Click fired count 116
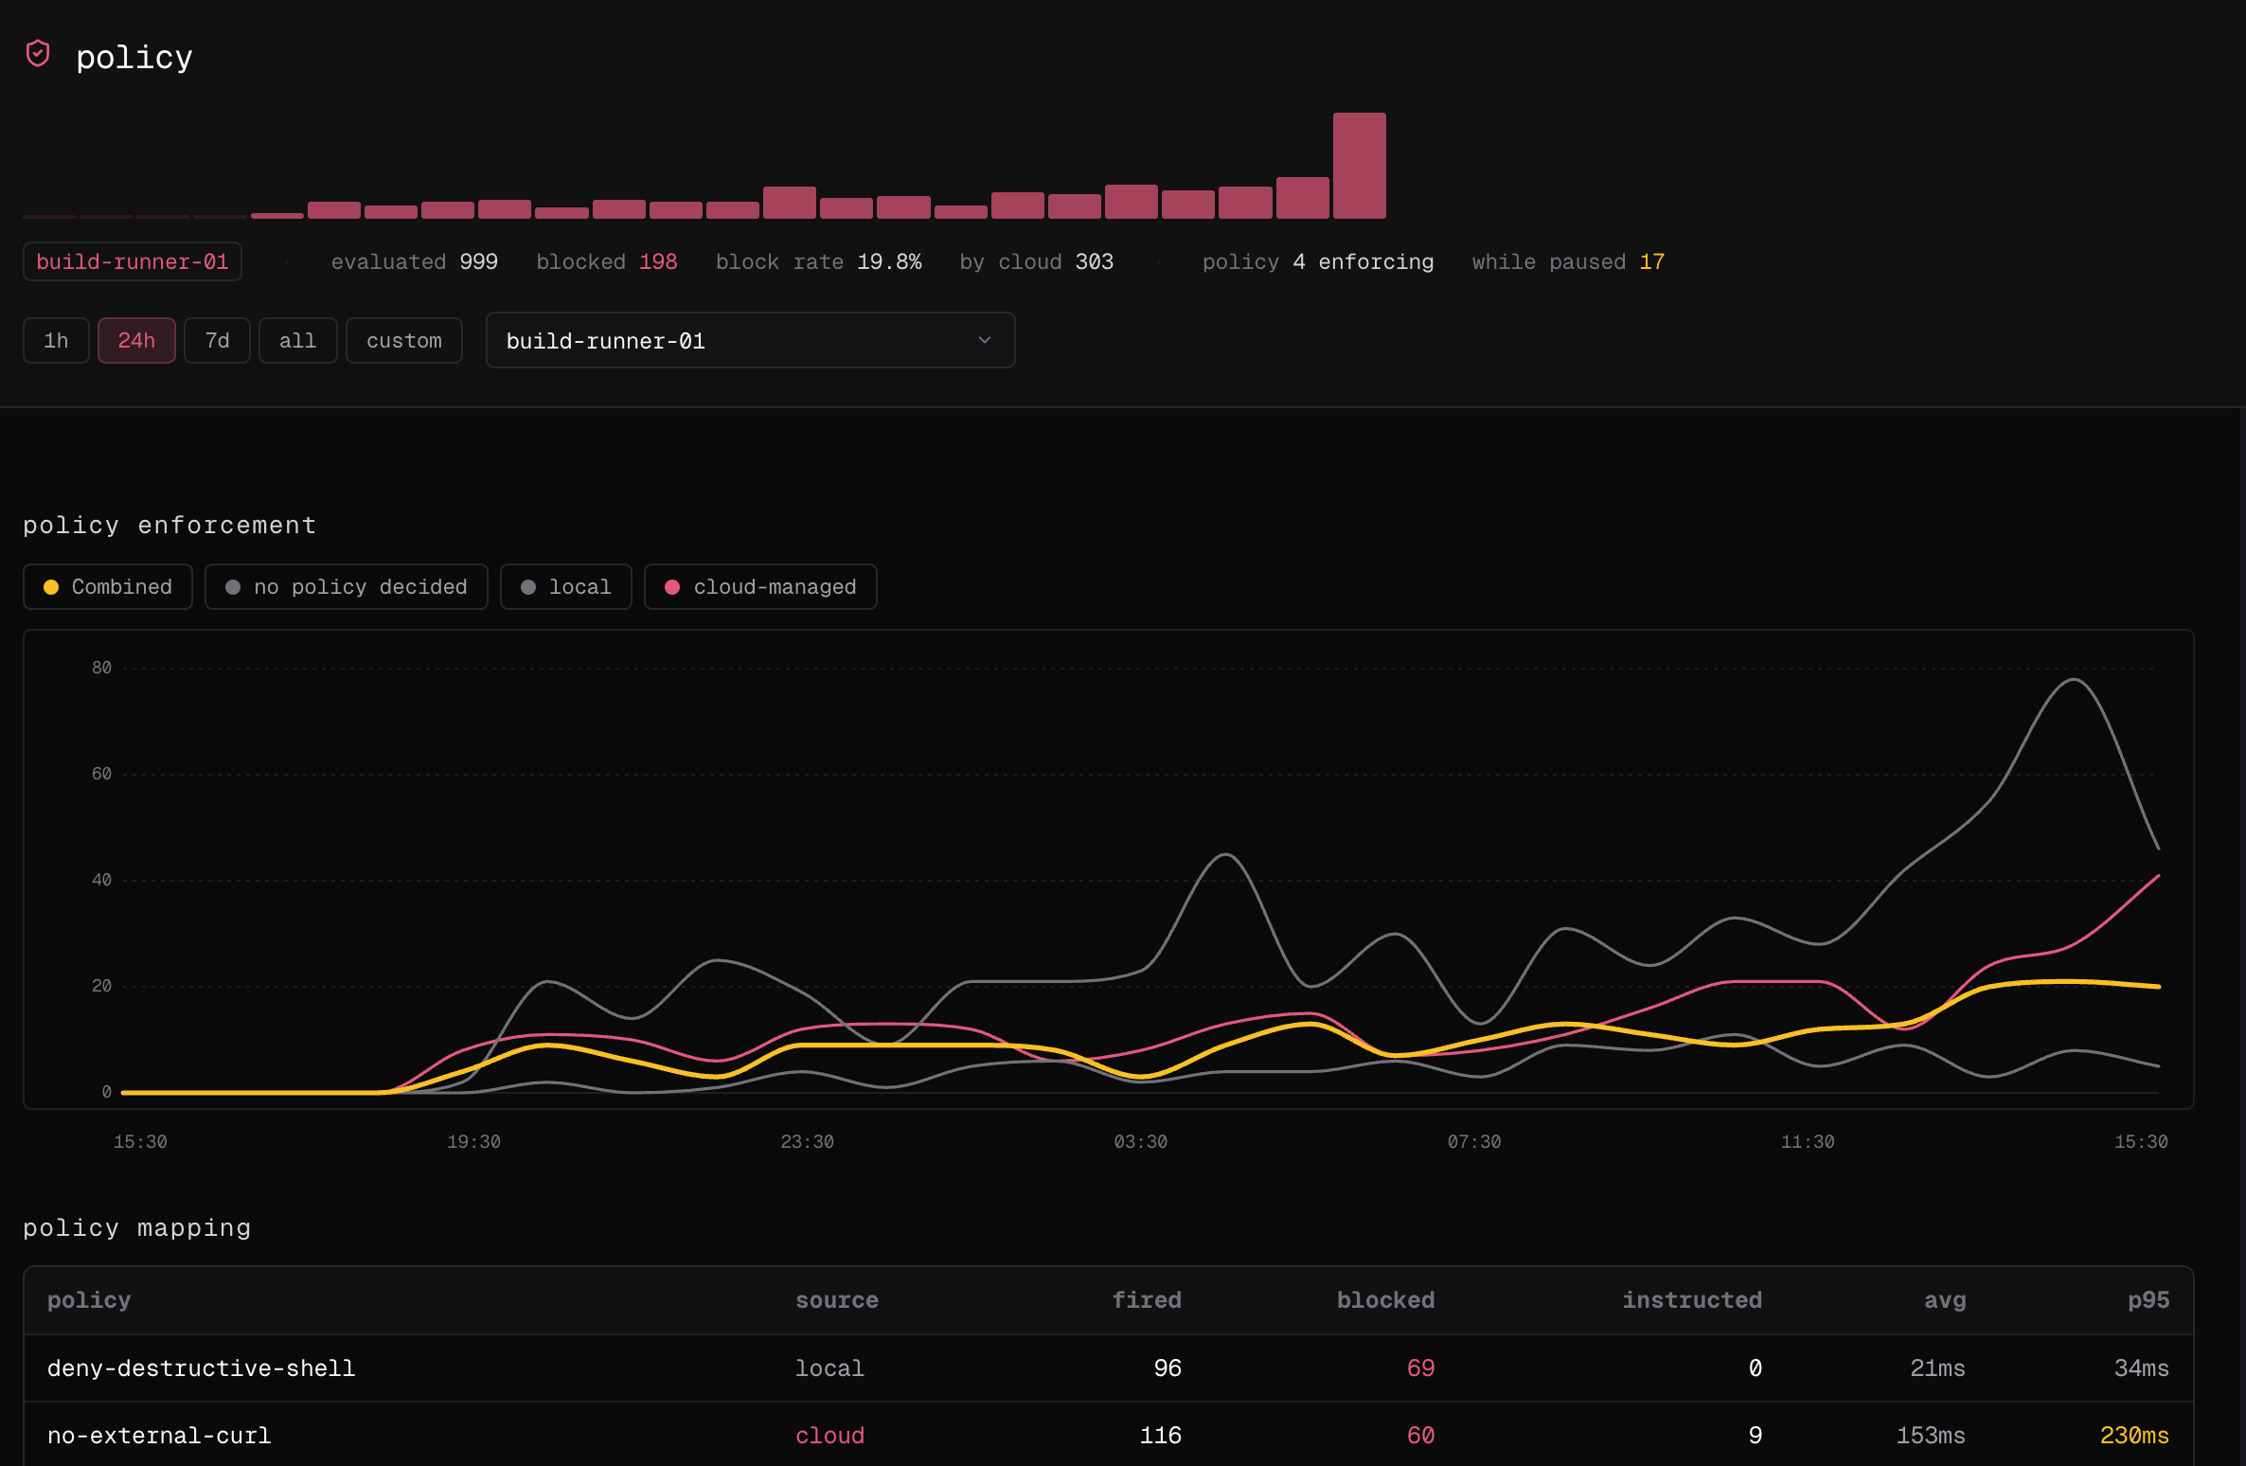This screenshot has height=1466, width=2246. coord(1160,1436)
